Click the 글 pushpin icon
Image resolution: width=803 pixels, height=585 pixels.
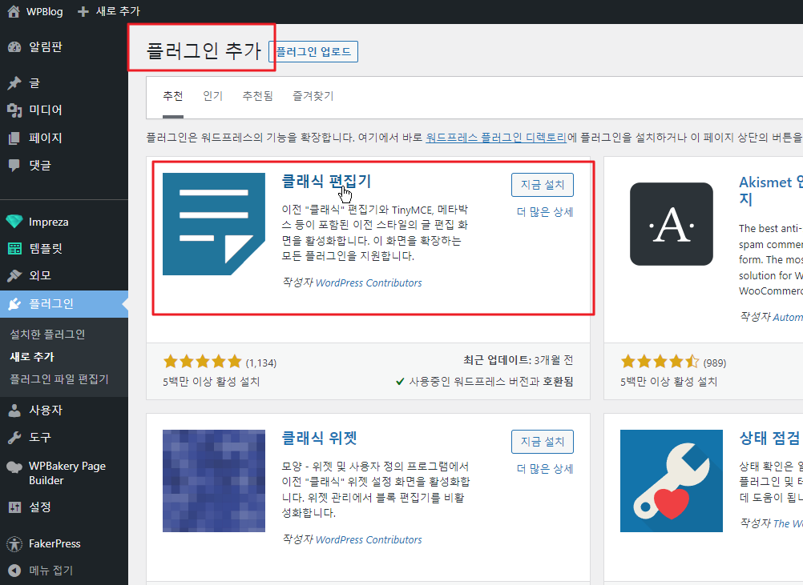14,83
